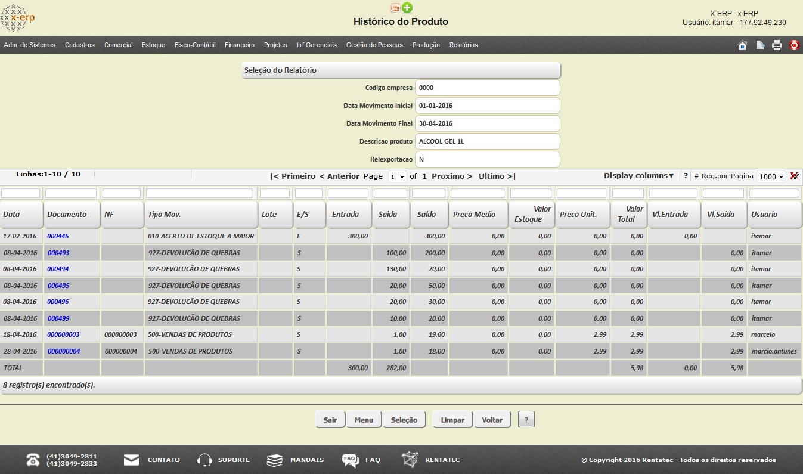Click the red power logout icon
This screenshot has height=474, width=803.
point(794,45)
